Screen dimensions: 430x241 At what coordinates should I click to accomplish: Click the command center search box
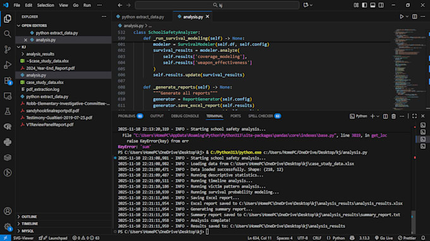(x=217, y=5)
